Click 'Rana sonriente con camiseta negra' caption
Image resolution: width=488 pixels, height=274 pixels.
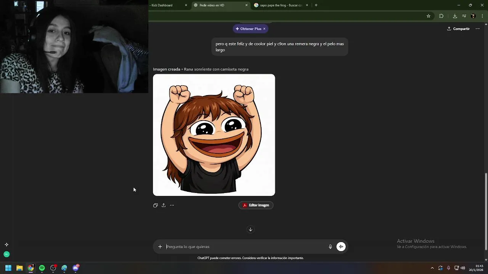point(216,69)
